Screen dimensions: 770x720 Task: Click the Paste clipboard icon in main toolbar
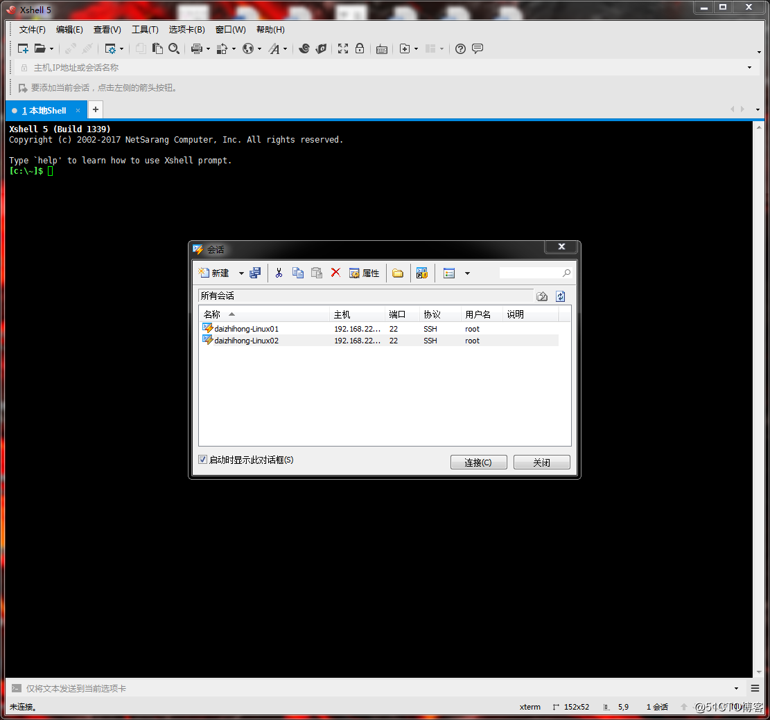(157, 48)
